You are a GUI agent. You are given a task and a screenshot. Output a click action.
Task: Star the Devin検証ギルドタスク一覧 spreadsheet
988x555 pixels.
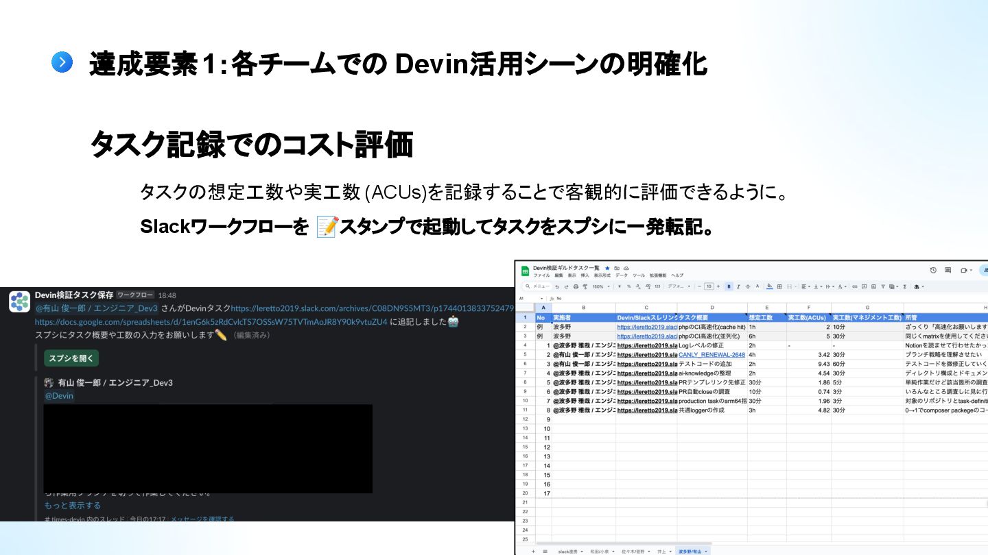607,268
